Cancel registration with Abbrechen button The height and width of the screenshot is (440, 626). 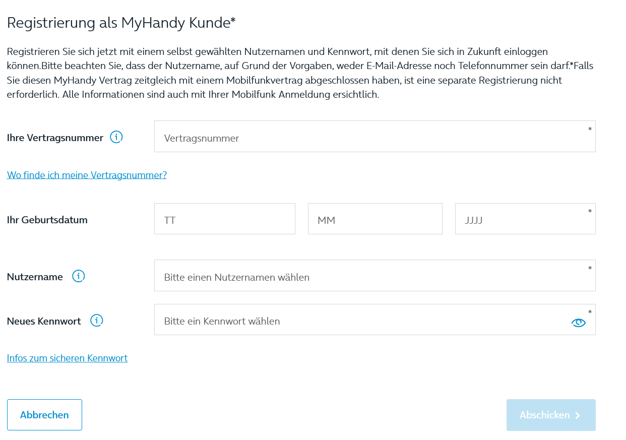[x=44, y=415]
